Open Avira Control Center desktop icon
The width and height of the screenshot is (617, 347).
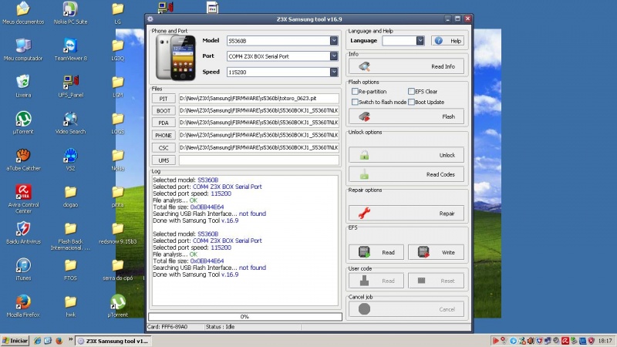click(23, 198)
